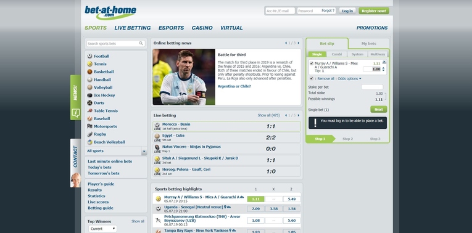The image size is (472, 233).
Task: Open the NEWS! side tab
Action: tap(75, 97)
